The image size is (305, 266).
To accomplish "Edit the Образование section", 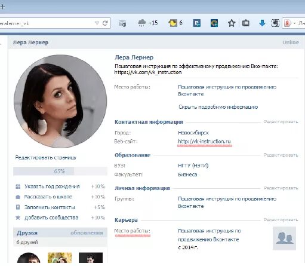I will tap(281, 155).
